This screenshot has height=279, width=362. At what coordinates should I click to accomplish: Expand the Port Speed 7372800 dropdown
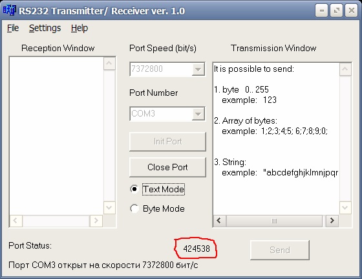click(x=198, y=69)
